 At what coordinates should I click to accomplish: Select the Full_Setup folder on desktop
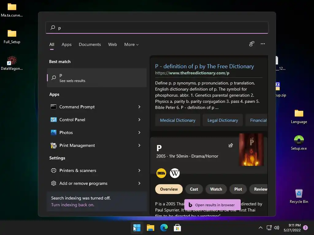[x=12, y=37]
